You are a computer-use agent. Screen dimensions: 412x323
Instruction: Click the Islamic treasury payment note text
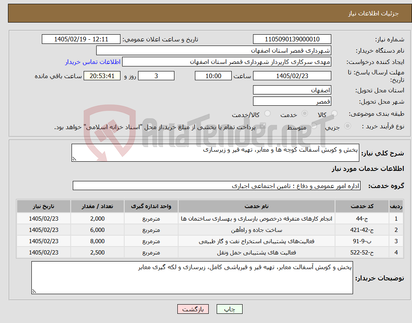pos(155,127)
